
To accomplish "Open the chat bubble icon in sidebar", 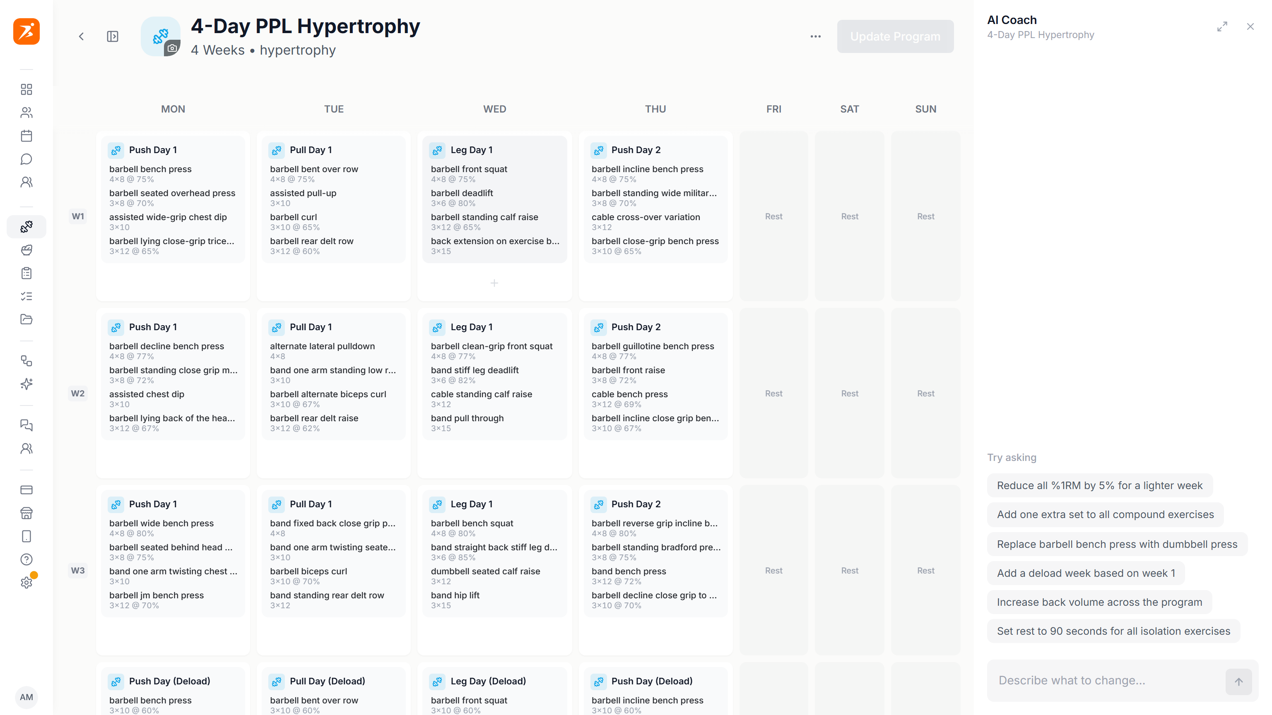I will point(26,159).
